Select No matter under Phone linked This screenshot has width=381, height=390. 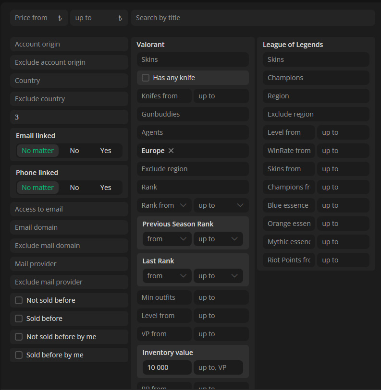tap(37, 188)
